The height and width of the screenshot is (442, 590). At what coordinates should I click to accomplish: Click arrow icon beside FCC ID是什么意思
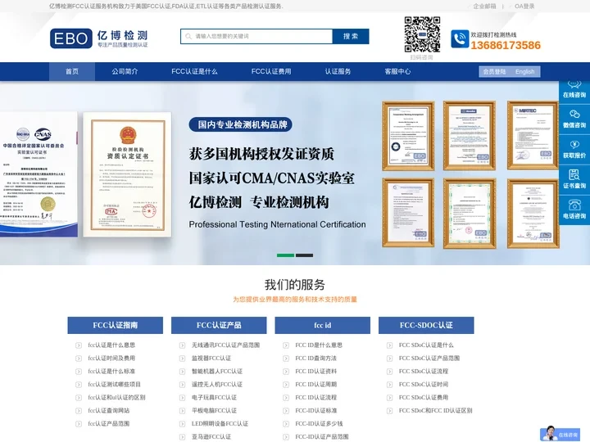pyautogui.click(x=286, y=345)
